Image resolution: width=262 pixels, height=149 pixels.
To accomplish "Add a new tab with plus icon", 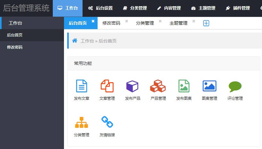I will tap(206, 23).
